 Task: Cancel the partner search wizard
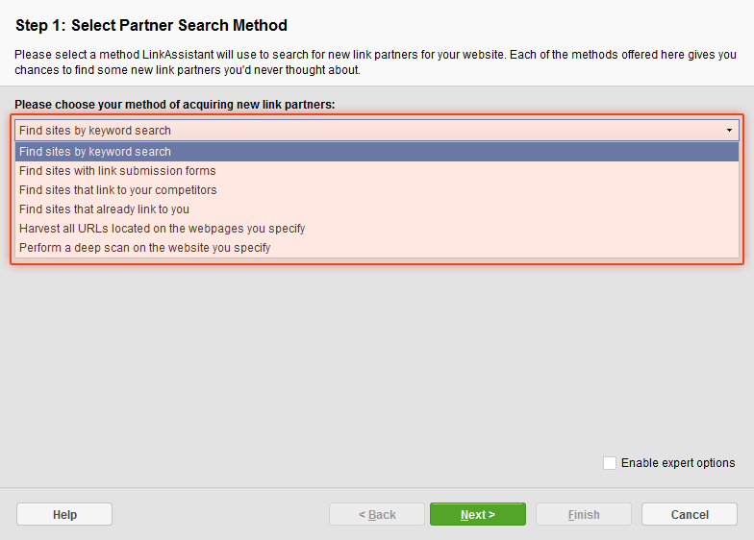(x=690, y=514)
